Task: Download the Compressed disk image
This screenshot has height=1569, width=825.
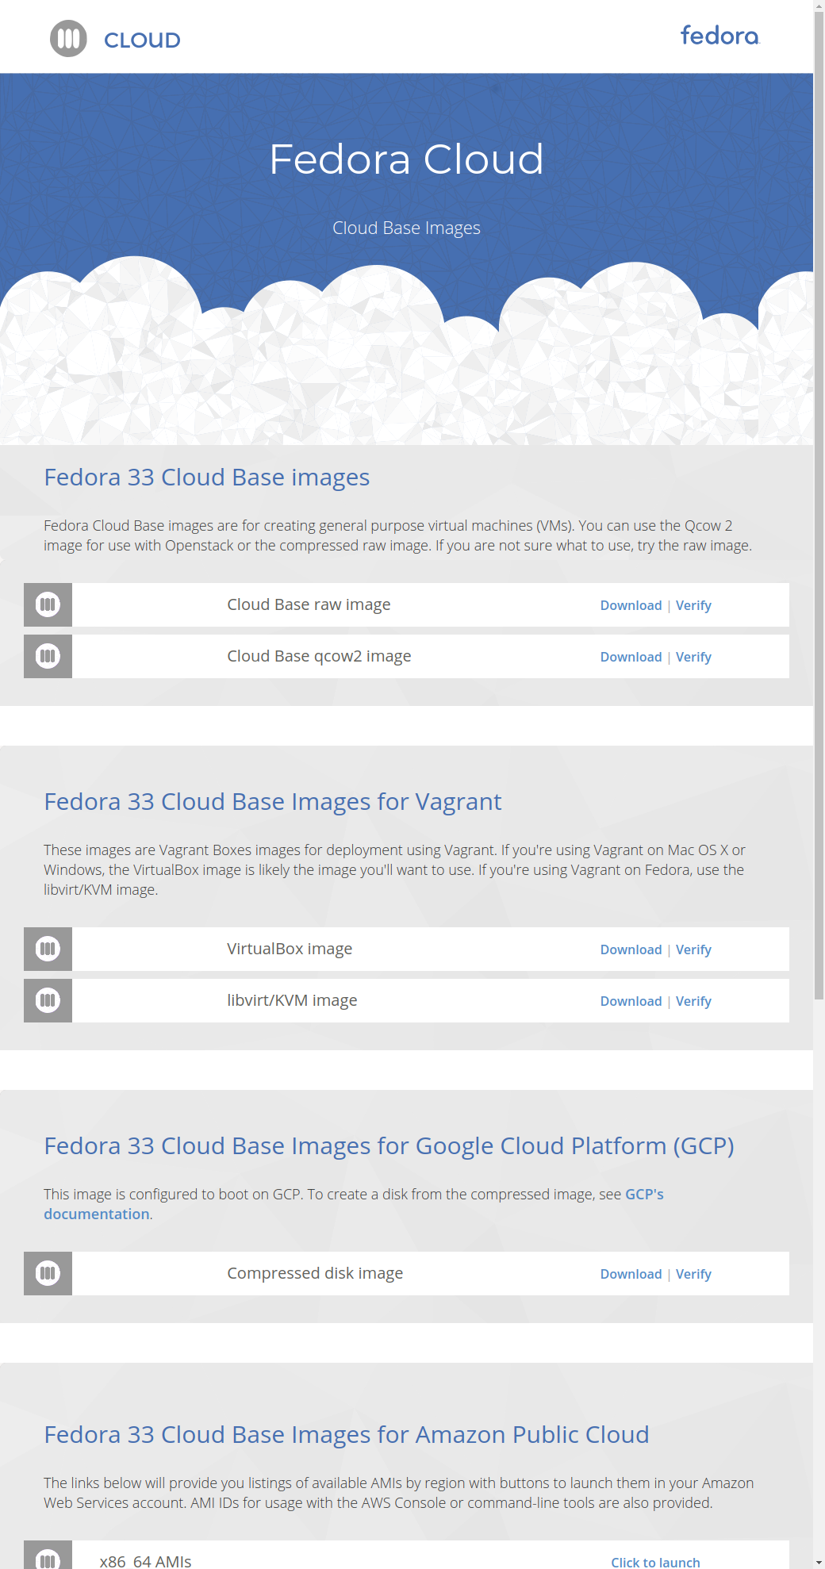Action: [631, 1274]
